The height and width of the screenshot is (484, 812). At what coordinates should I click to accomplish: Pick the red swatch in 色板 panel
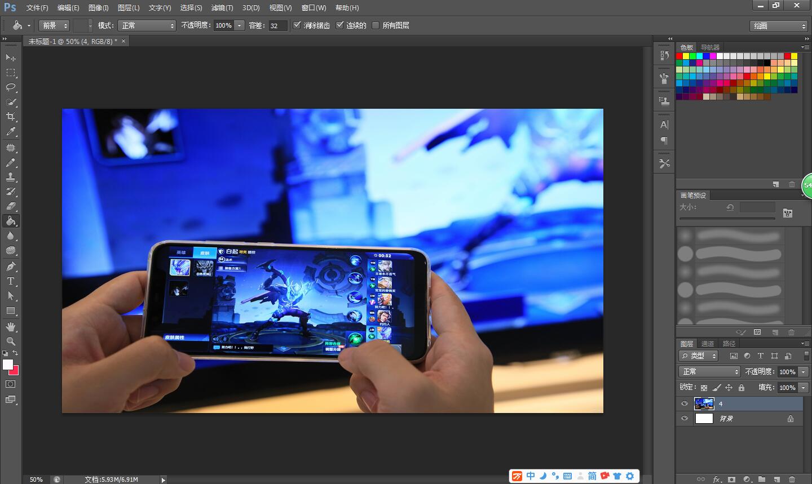(x=679, y=56)
